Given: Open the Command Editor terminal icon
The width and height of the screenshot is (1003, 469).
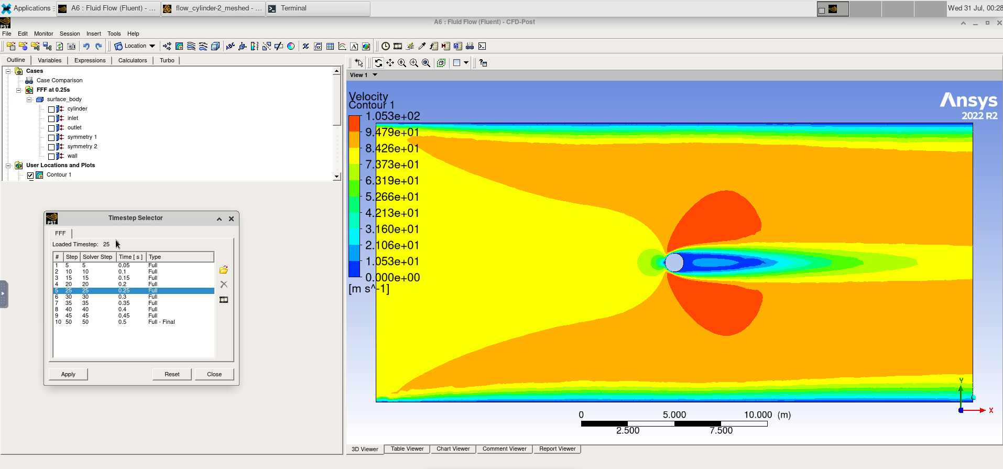Looking at the screenshot, I should 482,46.
